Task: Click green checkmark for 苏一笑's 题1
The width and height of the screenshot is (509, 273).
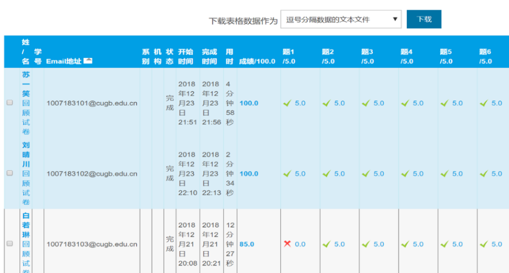Action: pos(287,103)
